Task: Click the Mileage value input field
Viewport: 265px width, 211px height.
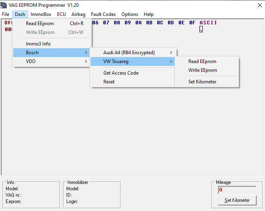Action: pos(237,190)
